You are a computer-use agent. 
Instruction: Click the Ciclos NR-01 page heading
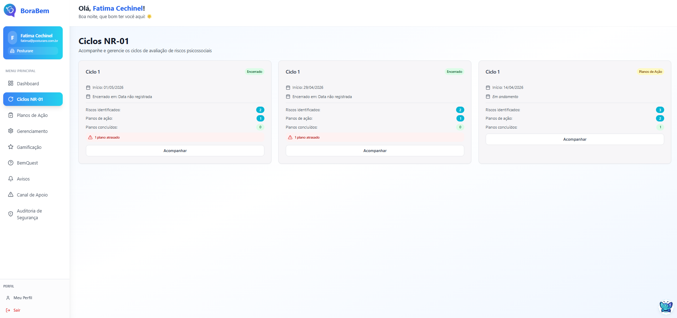click(x=104, y=41)
